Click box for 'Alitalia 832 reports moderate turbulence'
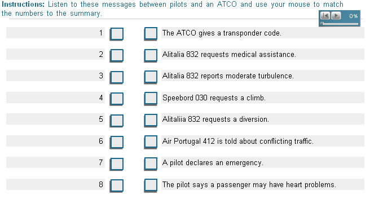Screen dimensions: 370x208 [x=151, y=77]
